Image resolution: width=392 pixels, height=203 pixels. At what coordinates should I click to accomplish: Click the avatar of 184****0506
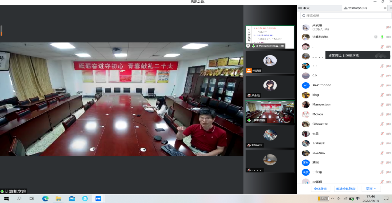(305, 85)
